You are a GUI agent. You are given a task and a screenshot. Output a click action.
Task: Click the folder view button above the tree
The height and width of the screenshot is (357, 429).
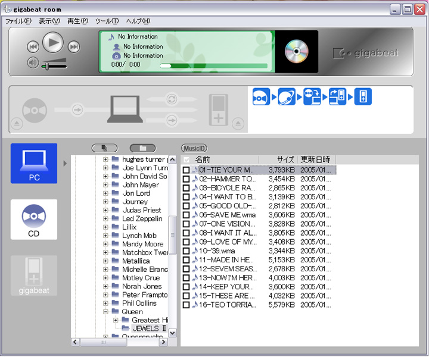pyautogui.click(x=142, y=148)
